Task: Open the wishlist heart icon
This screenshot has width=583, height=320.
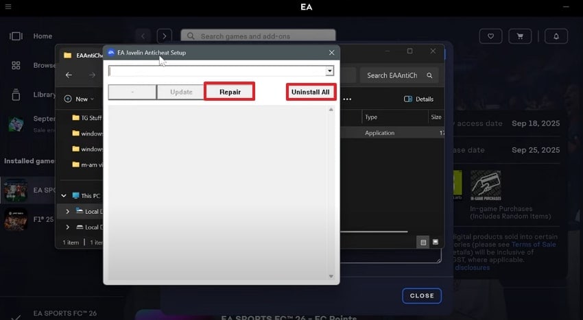Action: click(491, 36)
